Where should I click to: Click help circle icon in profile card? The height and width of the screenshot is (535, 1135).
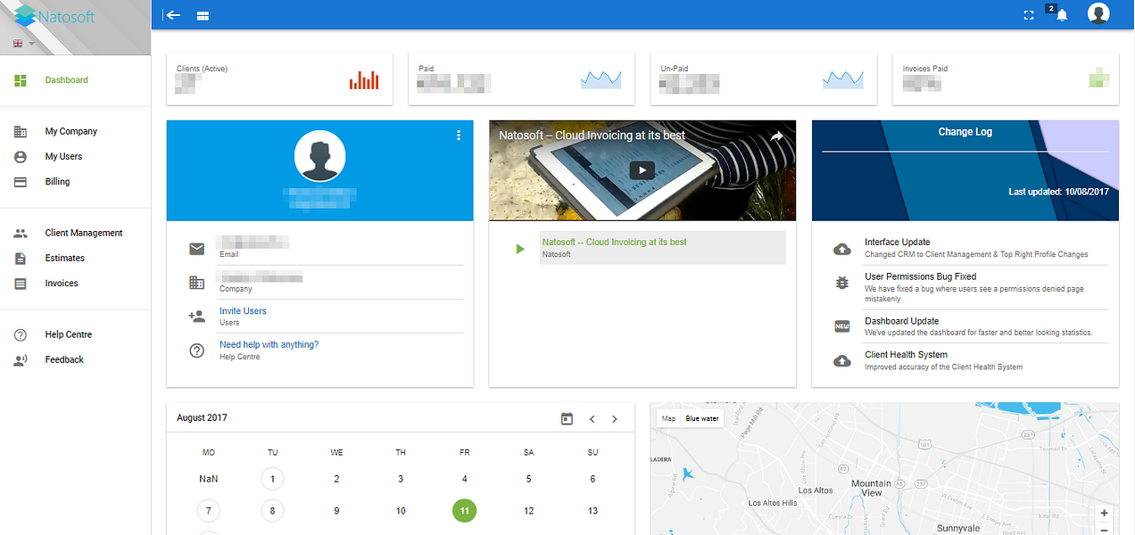[197, 350]
